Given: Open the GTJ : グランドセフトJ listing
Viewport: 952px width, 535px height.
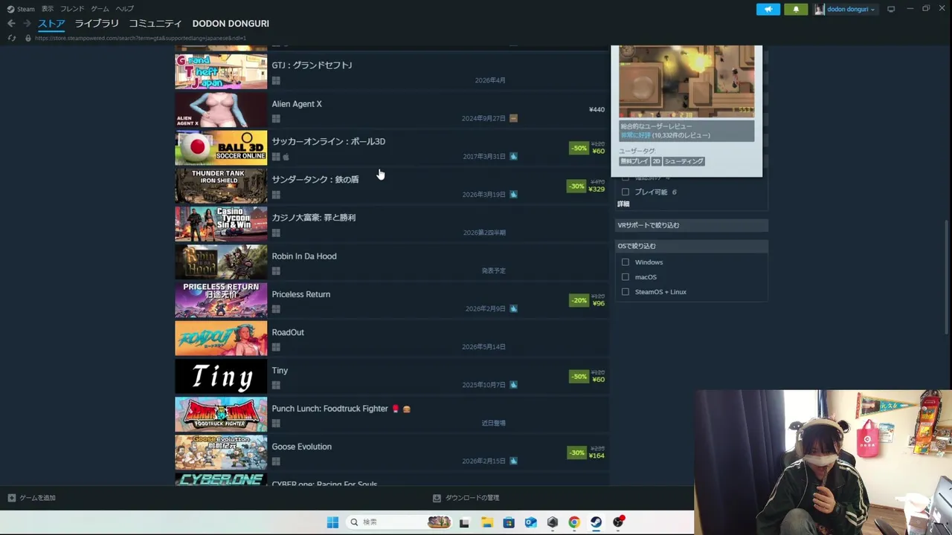Looking at the screenshot, I should 391,72.
